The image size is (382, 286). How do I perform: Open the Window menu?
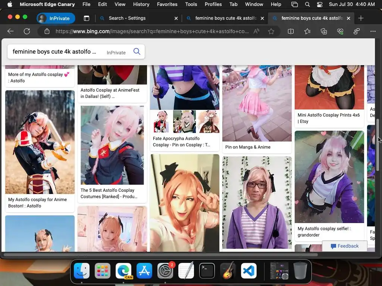point(254,4)
